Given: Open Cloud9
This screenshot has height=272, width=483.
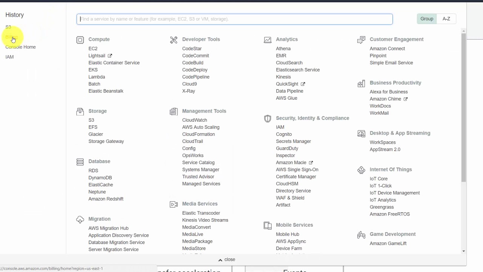Looking at the screenshot, I should (x=189, y=84).
